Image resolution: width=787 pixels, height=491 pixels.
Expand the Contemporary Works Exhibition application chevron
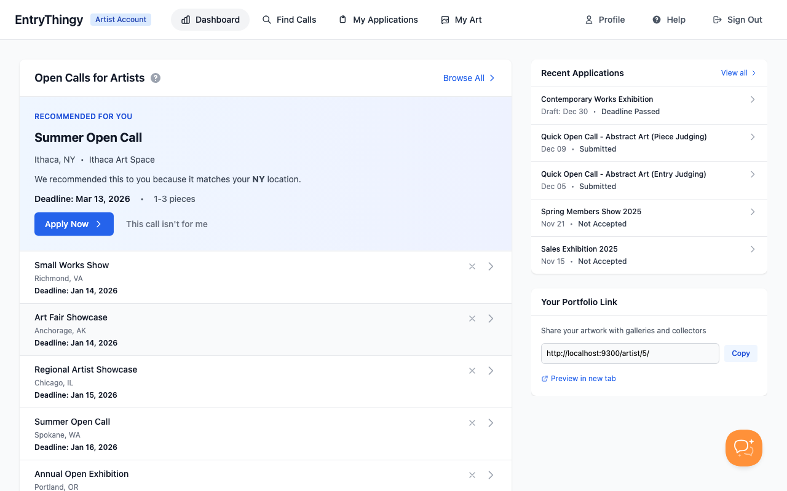pos(753,99)
